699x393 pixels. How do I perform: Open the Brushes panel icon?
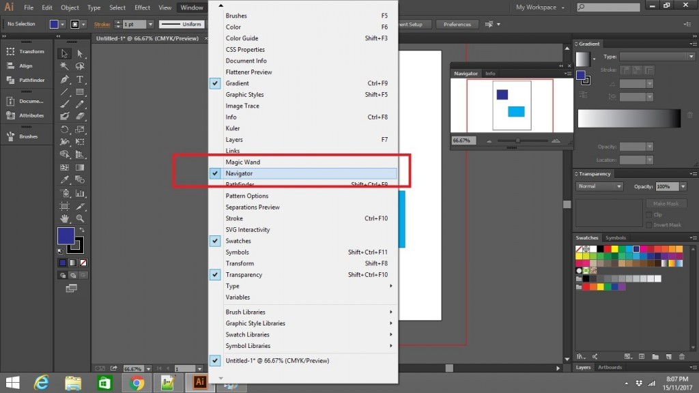[10, 136]
